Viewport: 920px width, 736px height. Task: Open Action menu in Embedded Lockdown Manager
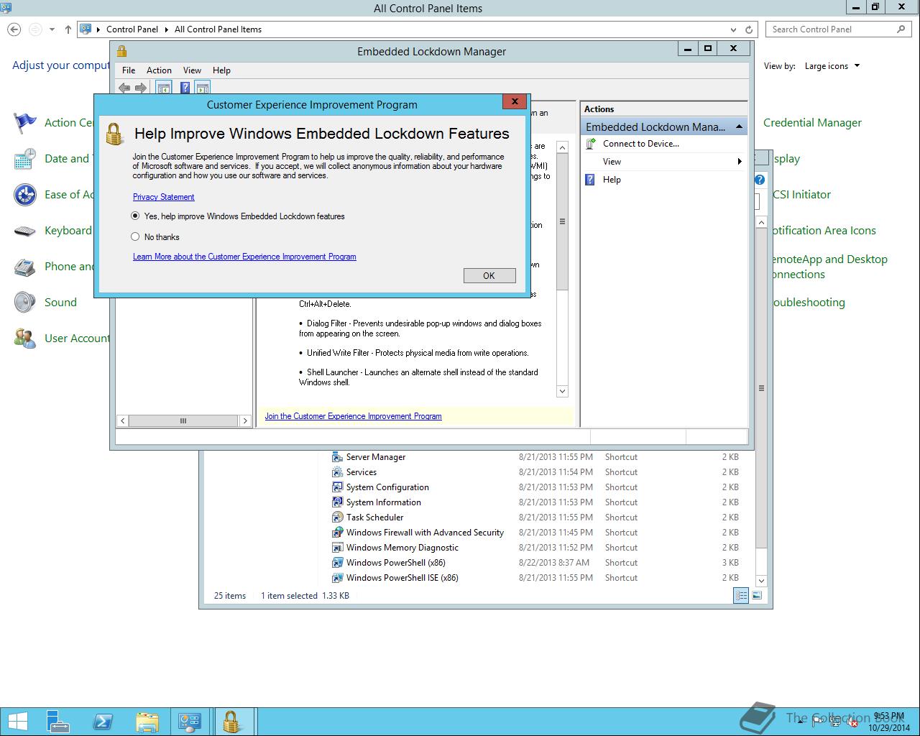click(x=159, y=70)
